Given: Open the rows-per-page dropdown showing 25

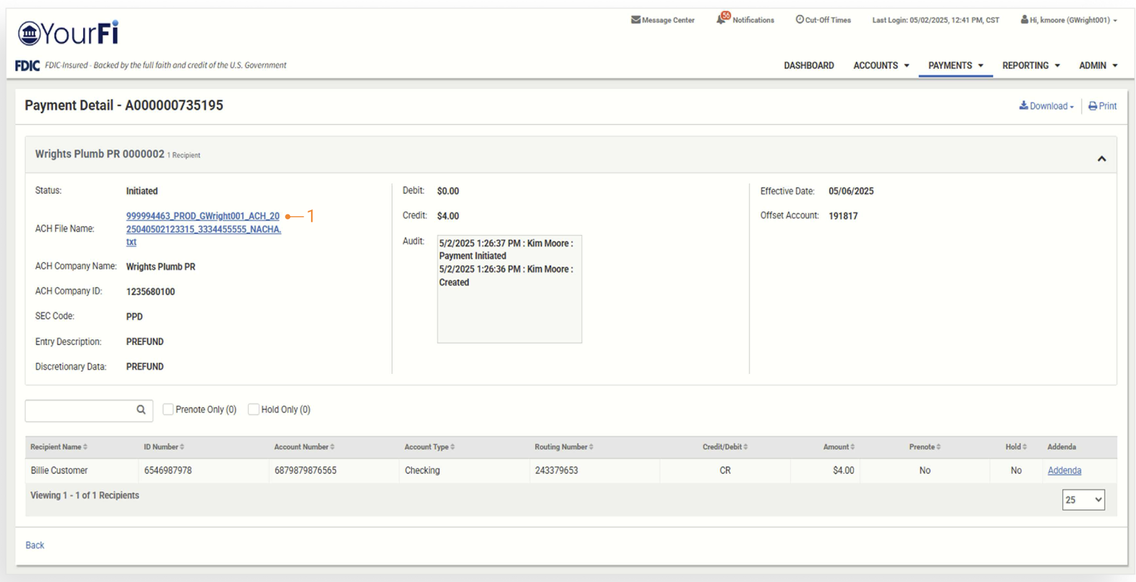Looking at the screenshot, I should pos(1083,500).
